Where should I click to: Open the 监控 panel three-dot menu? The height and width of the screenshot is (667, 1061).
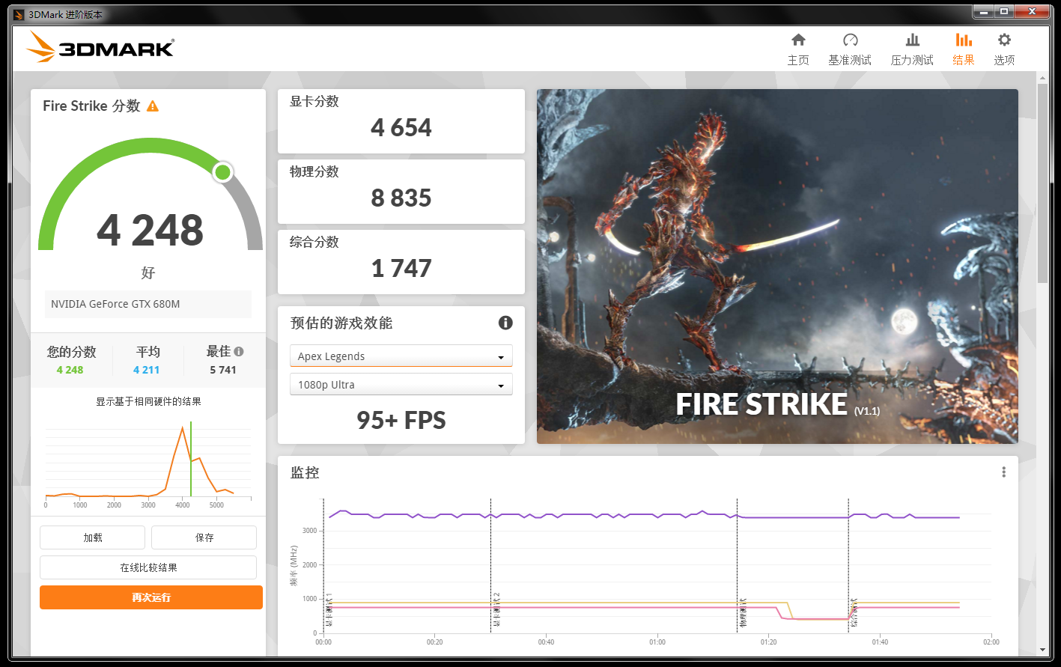coord(1003,472)
